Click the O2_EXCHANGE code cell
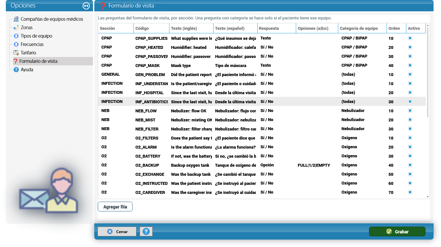 click(x=152, y=174)
